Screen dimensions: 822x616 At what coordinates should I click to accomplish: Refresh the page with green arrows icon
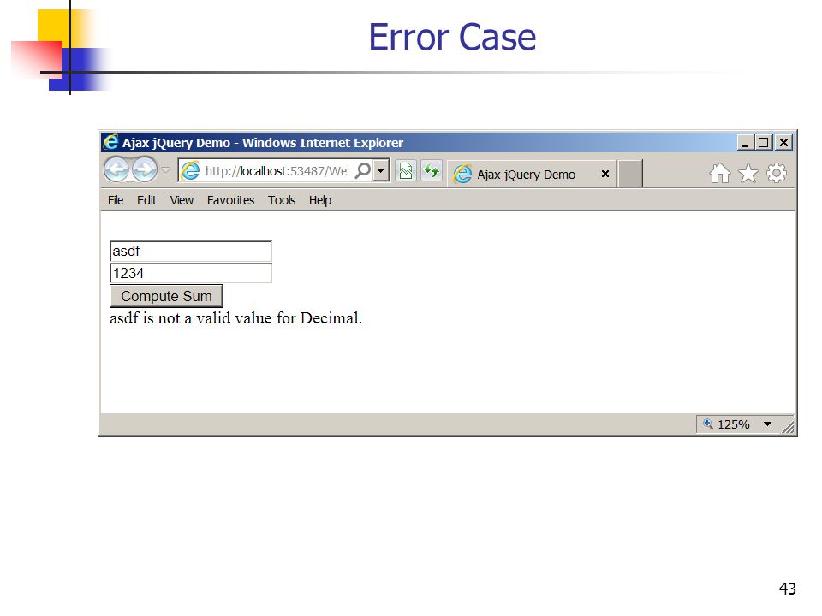point(432,171)
